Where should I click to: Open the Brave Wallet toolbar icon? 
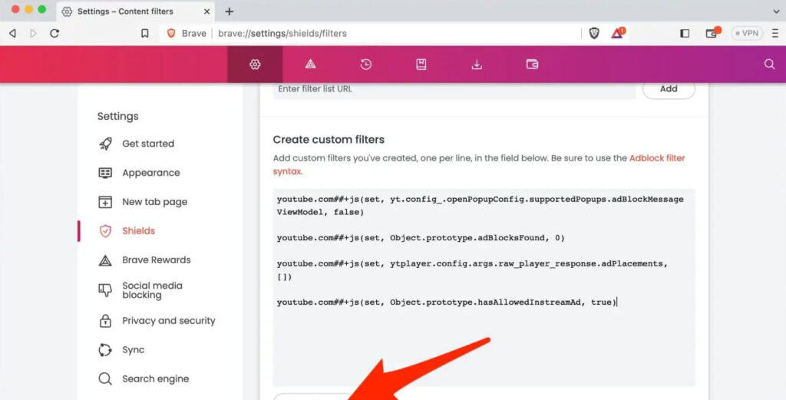tap(712, 33)
